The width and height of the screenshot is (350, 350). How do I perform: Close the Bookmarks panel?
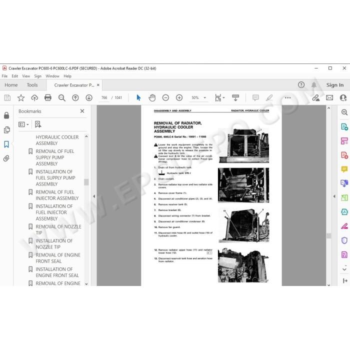tap(82, 111)
